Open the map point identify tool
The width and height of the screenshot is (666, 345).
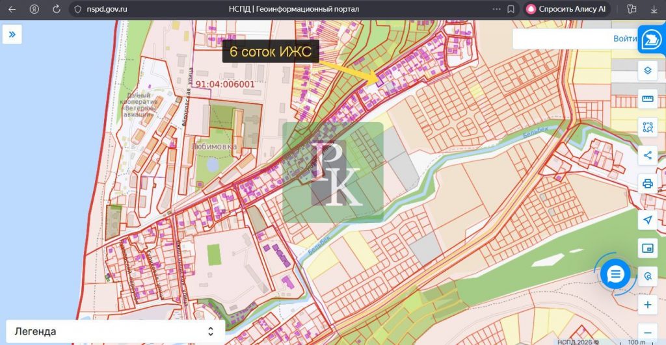tap(647, 276)
